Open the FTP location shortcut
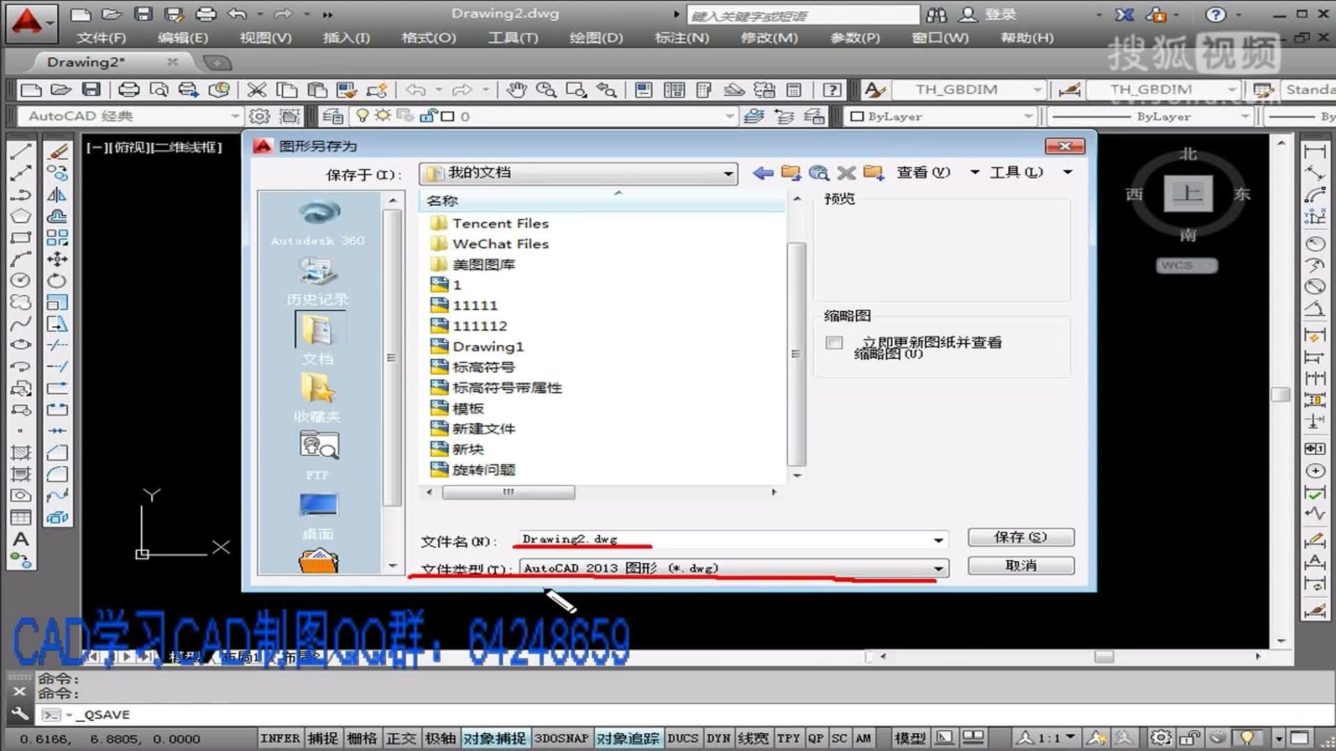 click(319, 446)
